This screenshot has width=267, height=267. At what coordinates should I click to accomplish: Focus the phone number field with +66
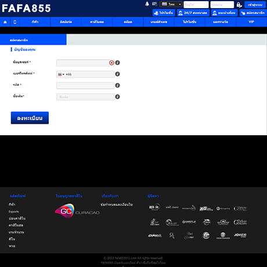(x=85, y=74)
